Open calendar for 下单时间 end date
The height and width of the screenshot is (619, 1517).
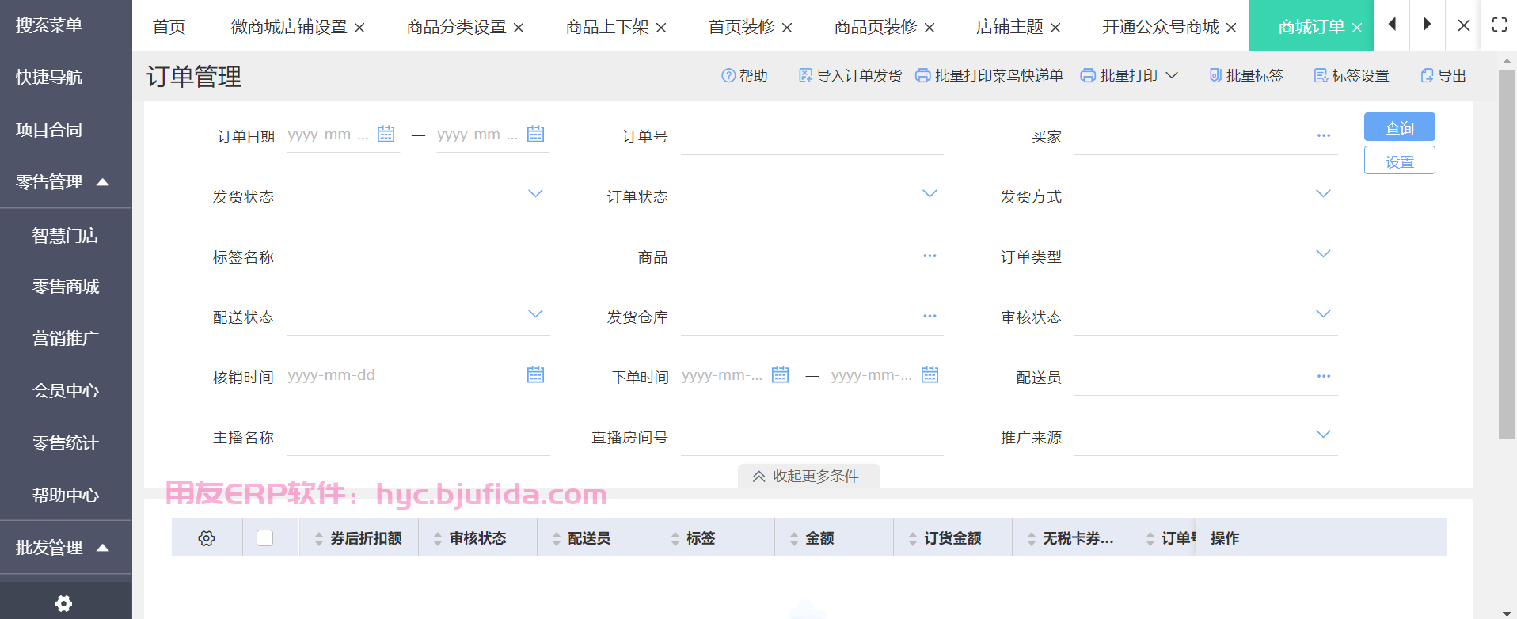point(930,374)
